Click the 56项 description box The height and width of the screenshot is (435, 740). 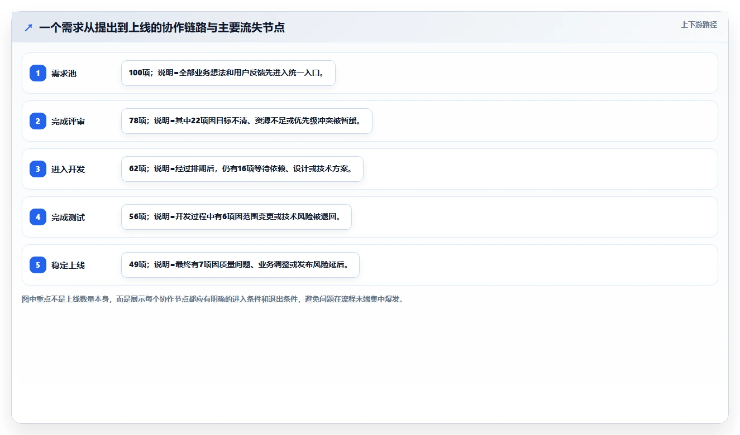coord(236,217)
